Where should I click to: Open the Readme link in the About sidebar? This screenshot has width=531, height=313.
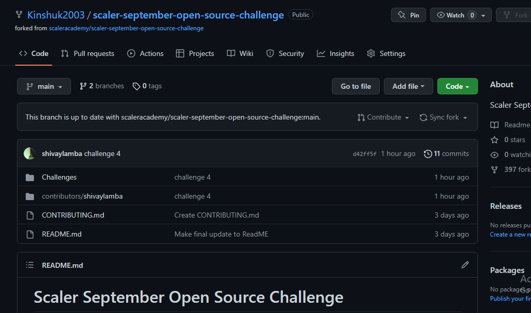pos(517,125)
